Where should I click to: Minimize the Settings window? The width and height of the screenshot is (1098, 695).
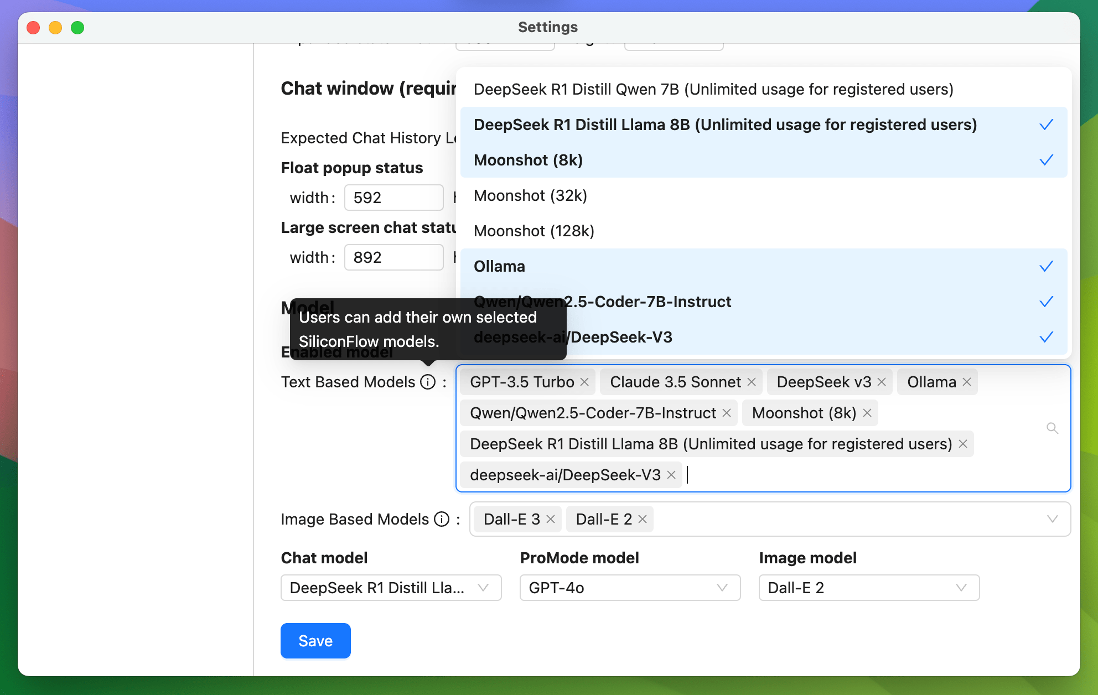(55, 28)
